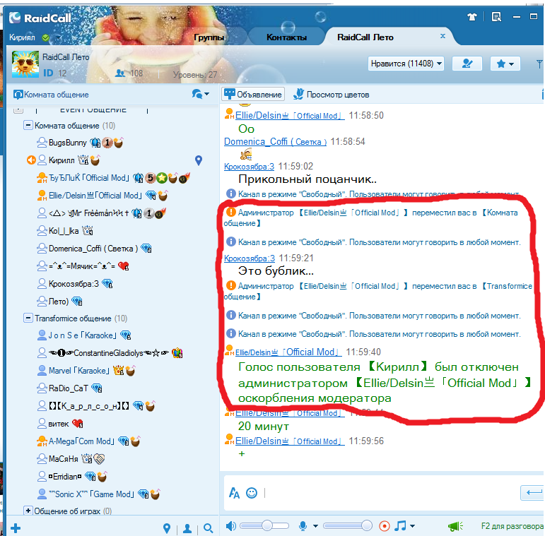Screen dimensions: 545x536
Task: Open Крокозябра:3 link at 11:59:21
Action: coord(250,258)
